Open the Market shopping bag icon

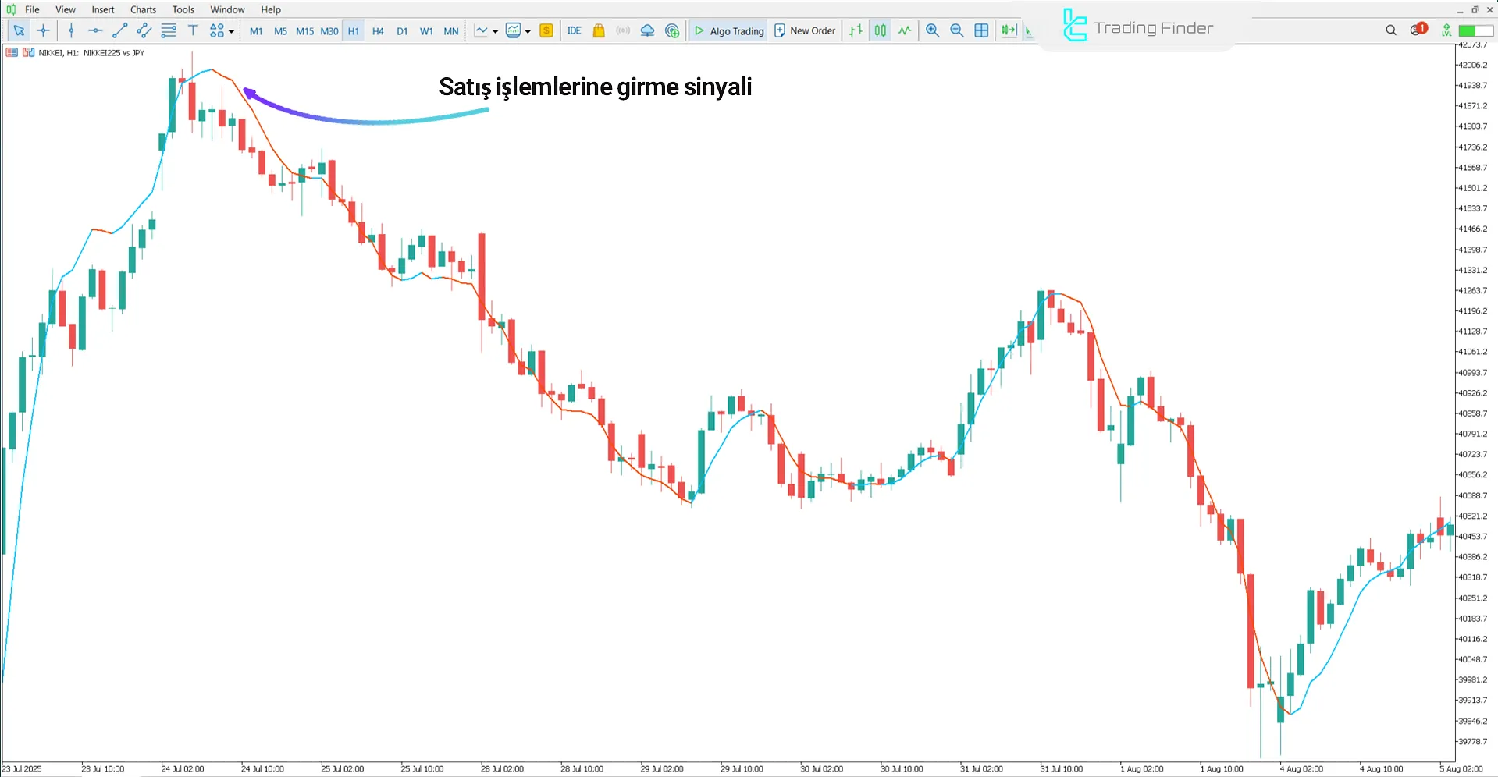(x=598, y=30)
